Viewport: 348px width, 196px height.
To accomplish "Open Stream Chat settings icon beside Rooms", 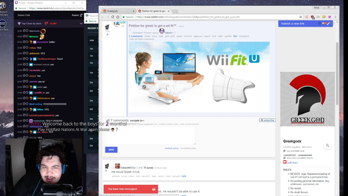I will coord(81,15).
